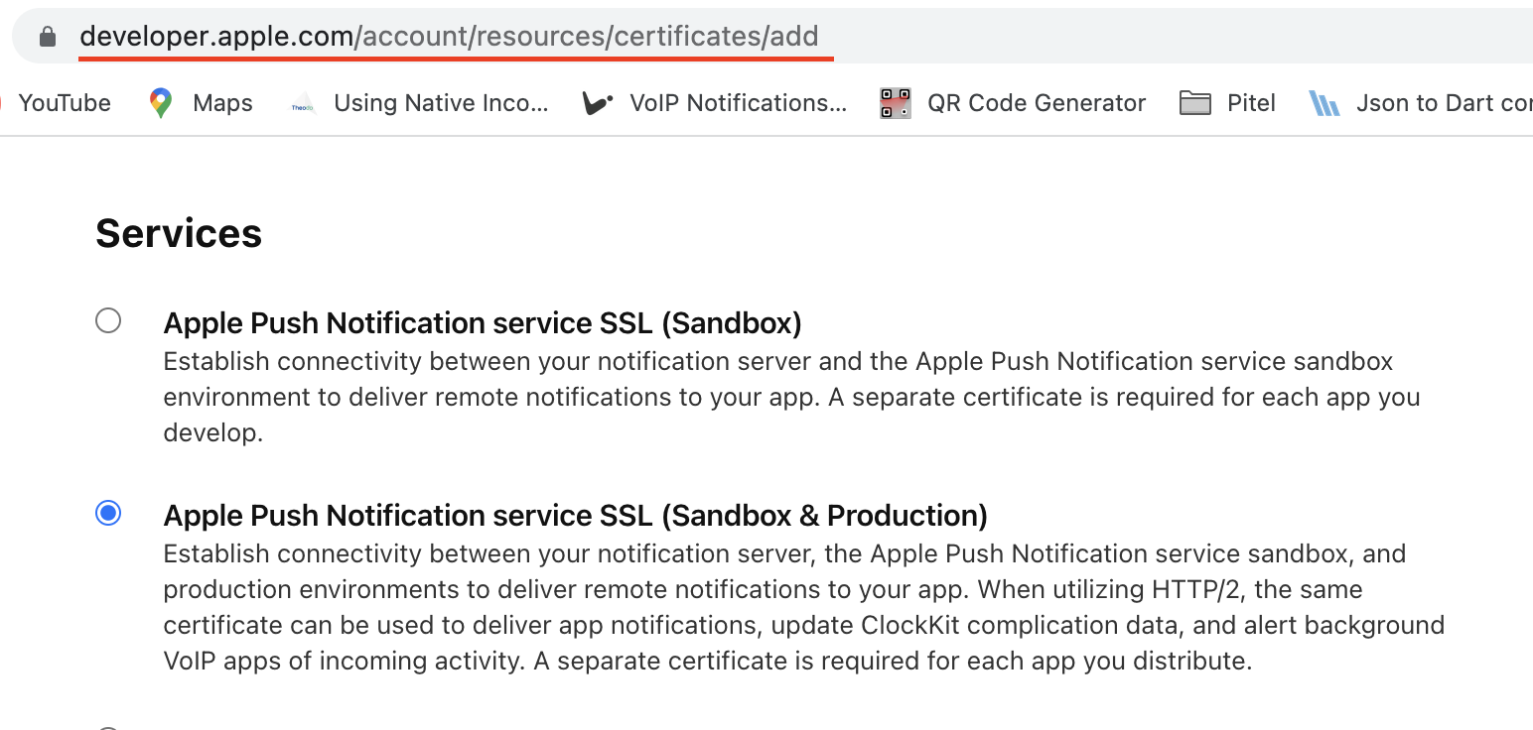Open the VoIP Notifications... bookmark
1533x730 pixels.
739,103
